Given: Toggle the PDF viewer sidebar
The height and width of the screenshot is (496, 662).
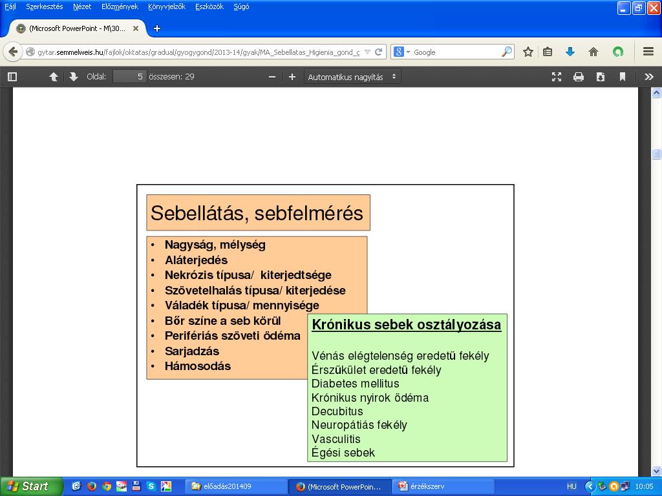Looking at the screenshot, I should [12, 77].
